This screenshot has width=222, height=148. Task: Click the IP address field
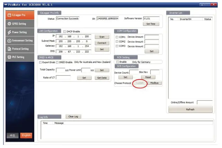74,37
